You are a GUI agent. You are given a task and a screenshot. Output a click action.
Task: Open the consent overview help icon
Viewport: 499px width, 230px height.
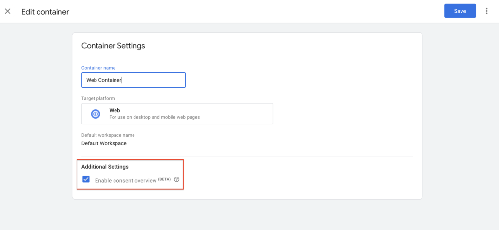point(176,180)
